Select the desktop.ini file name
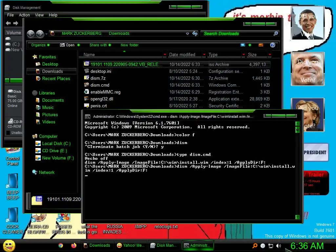Viewport: 336px width, 252px height. (101, 71)
